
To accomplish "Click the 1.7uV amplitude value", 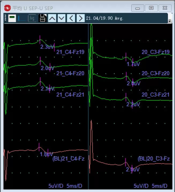I will point(133,64).
